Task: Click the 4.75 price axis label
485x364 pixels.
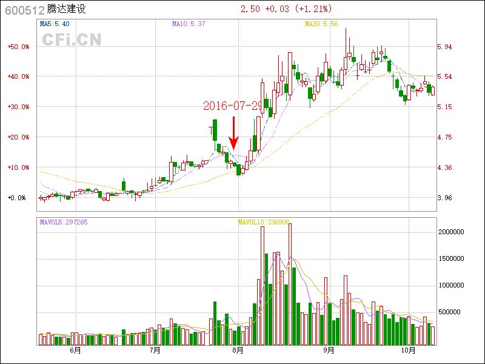Action: (x=444, y=137)
